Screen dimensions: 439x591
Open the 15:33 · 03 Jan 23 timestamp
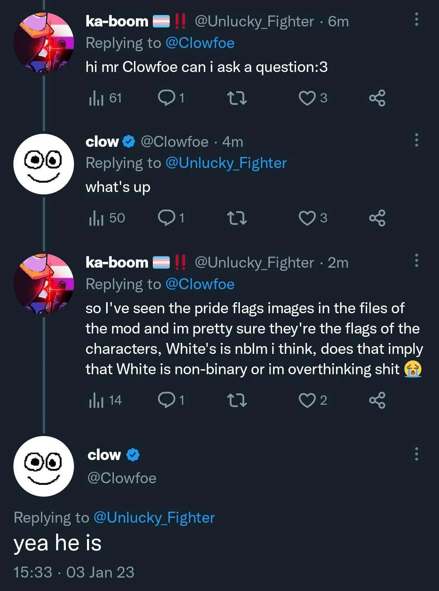pos(74,572)
